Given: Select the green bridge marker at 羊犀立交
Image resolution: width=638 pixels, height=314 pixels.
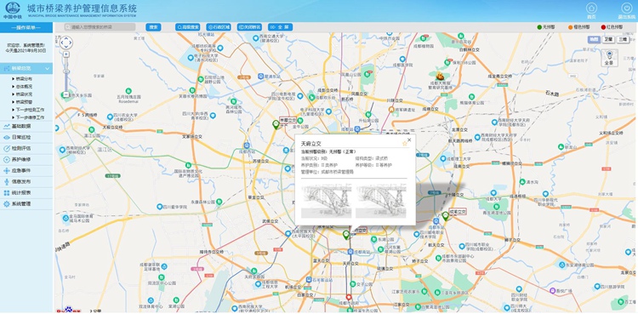Looking at the screenshot, I should point(276,124).
